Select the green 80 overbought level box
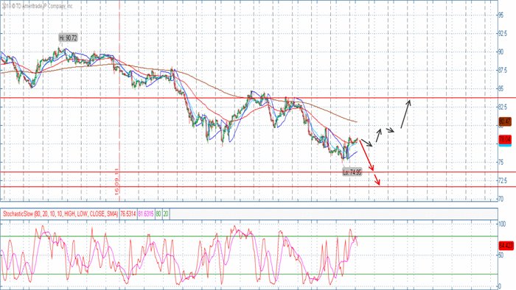 coord(158,213)
